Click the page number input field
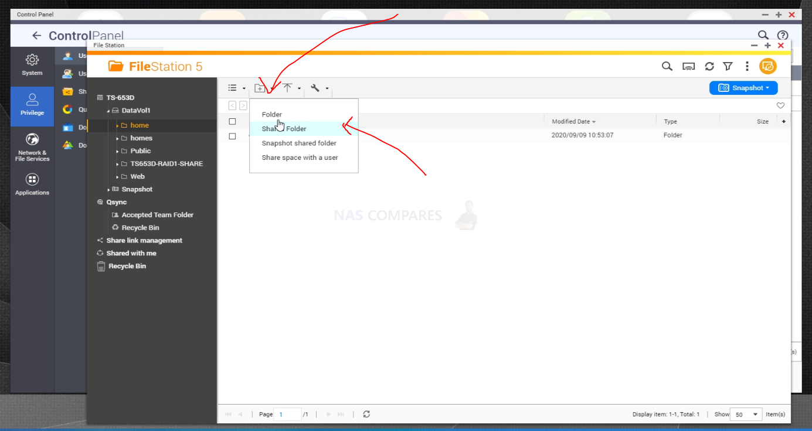Image resolution: width=812 pixels, height=431 pixels. click(x=287, y=414)
